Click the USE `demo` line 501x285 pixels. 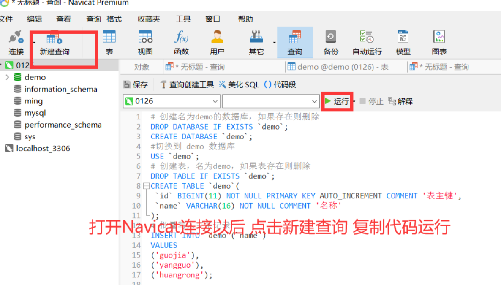(x=174, y=157)
